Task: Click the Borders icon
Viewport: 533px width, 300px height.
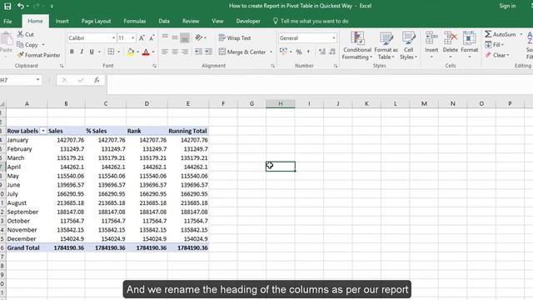Action: coord(111,52)
